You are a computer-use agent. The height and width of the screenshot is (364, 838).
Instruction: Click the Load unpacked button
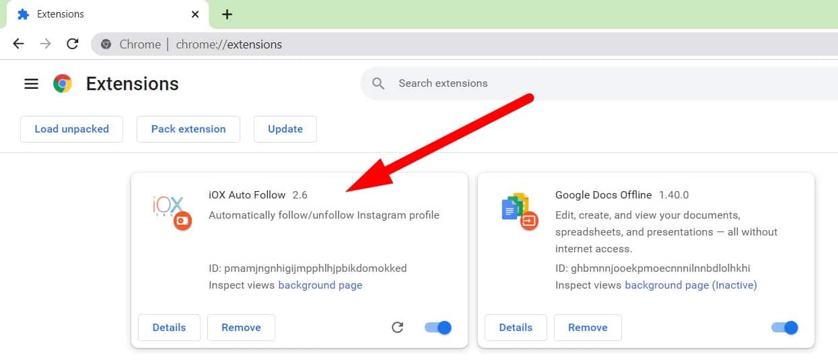coord(71,129)
